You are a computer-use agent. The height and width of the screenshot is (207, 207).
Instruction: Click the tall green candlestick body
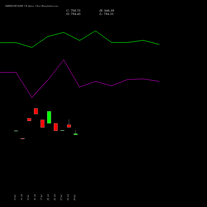tap(49, 117)
